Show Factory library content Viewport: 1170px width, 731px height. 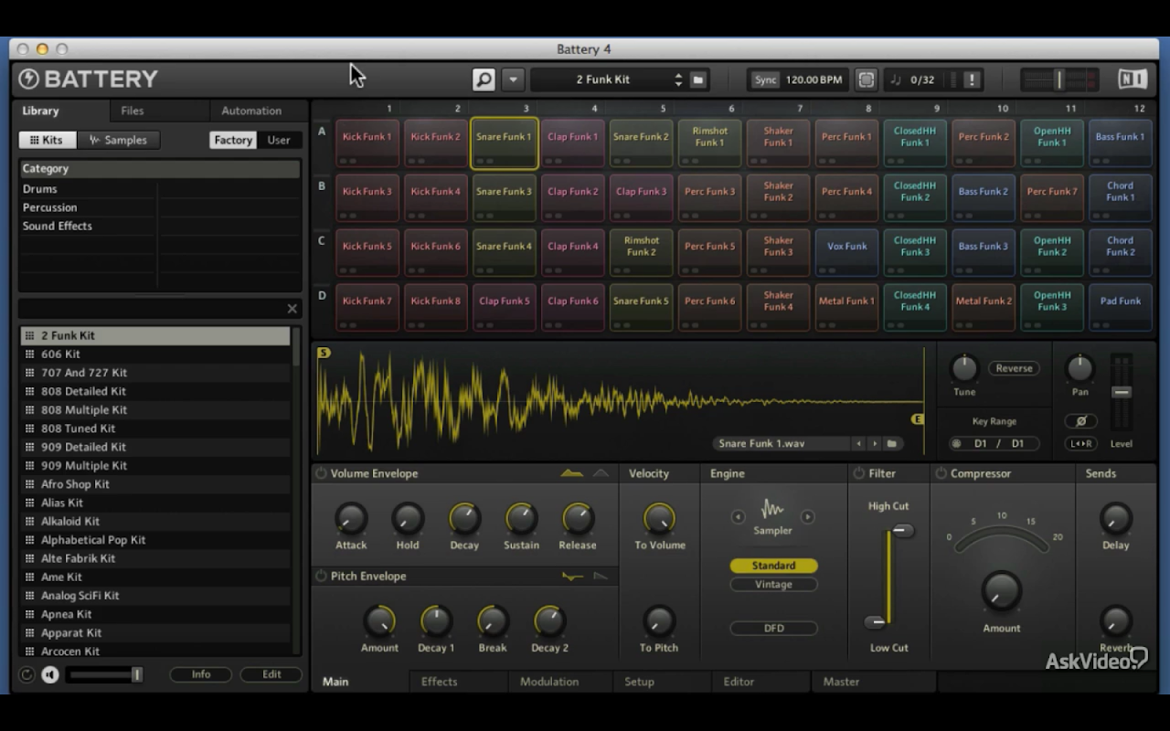click(233, 140)
